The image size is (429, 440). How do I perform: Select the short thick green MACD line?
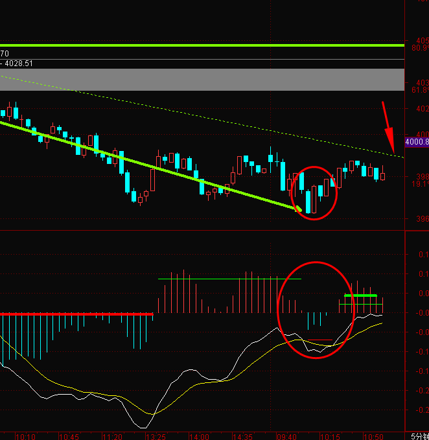pyautogui.click(x=360, y=295)
